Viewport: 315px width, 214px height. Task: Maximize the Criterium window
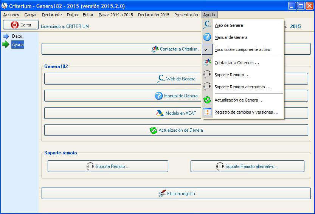click(301, 6)
